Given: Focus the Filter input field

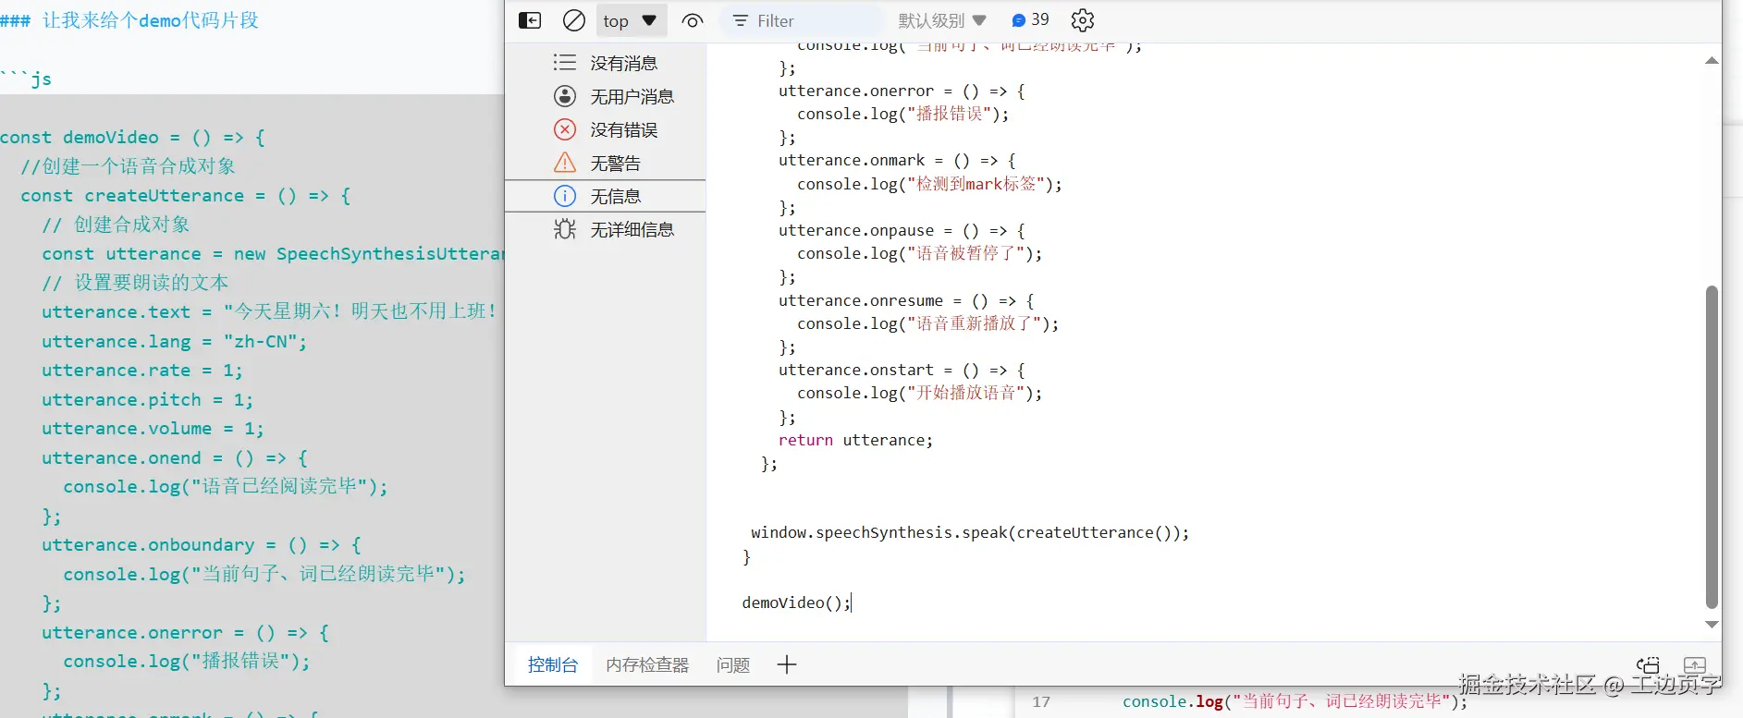Looking at the screenshot, I should 804,20.
